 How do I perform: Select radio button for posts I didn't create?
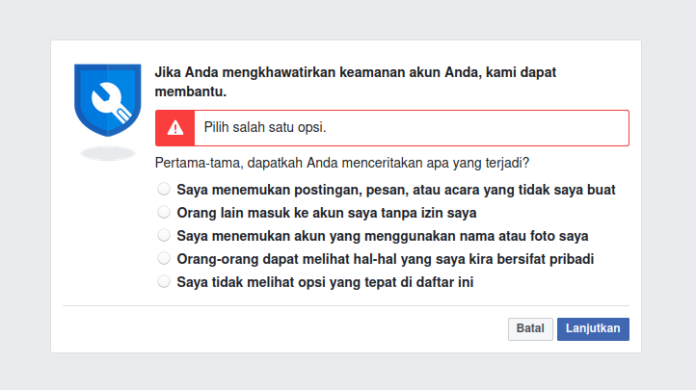(165, 189)
